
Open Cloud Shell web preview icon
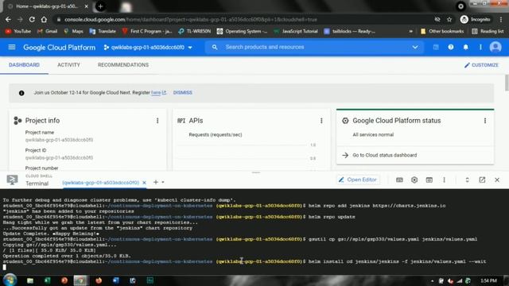click(429, 180)
